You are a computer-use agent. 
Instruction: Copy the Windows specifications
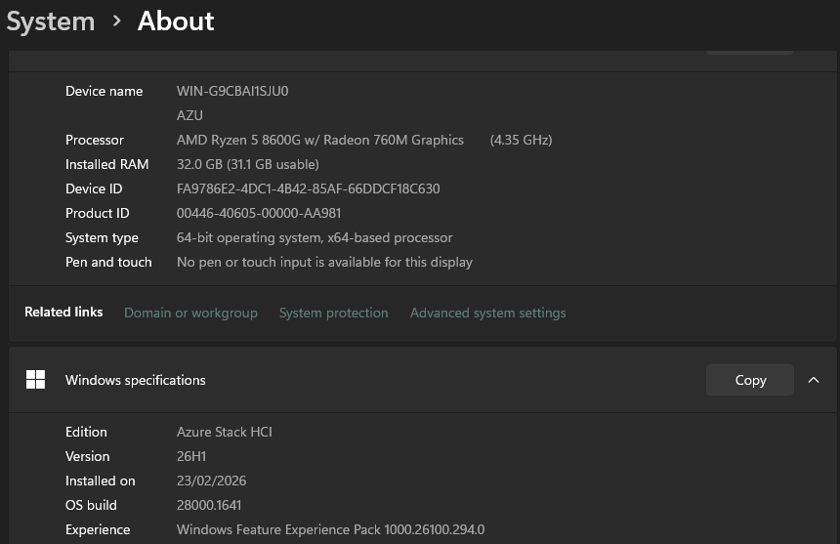click(x=749, y=380)
